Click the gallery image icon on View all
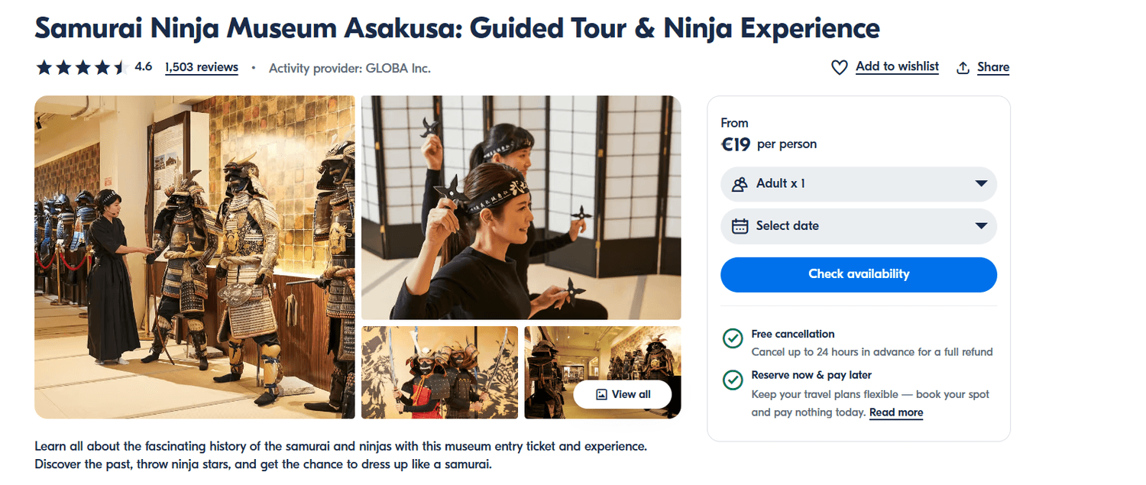 tap(601, 395)
